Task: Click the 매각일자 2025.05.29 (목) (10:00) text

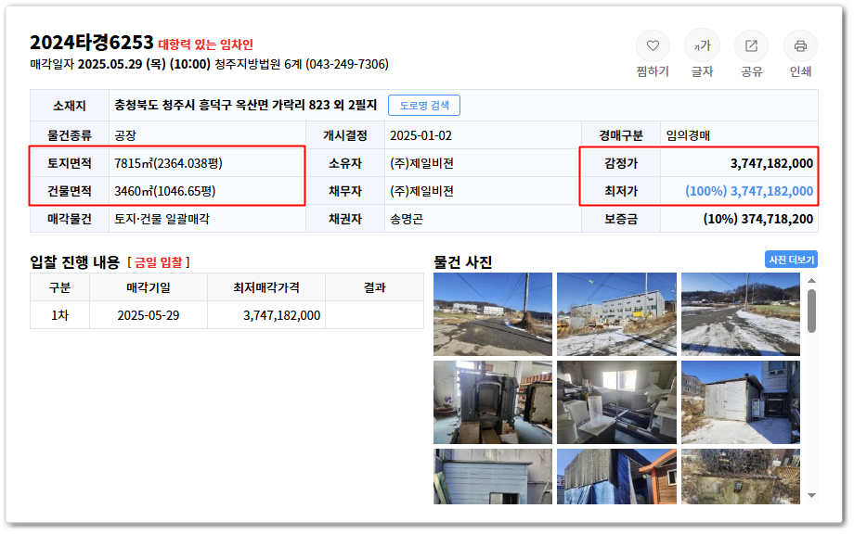Action: click(x=121, y=64)
